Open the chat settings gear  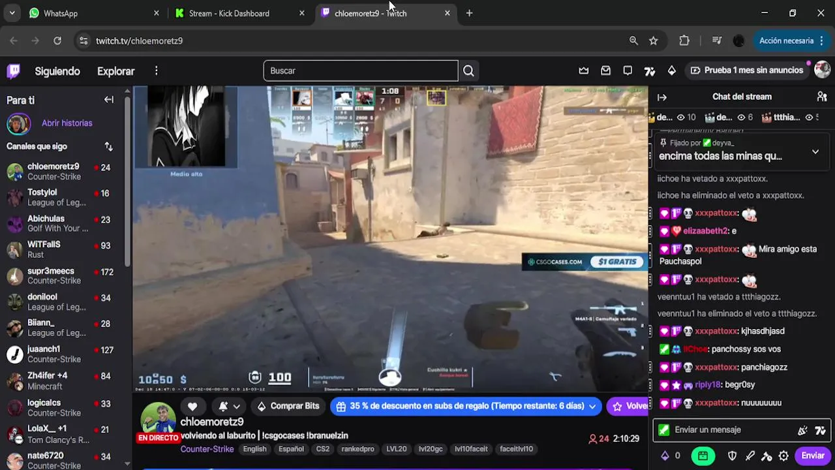tap(783, 456)
